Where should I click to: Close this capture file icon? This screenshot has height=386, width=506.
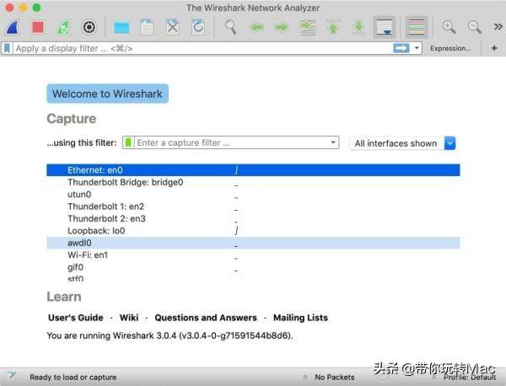[173, 27]
